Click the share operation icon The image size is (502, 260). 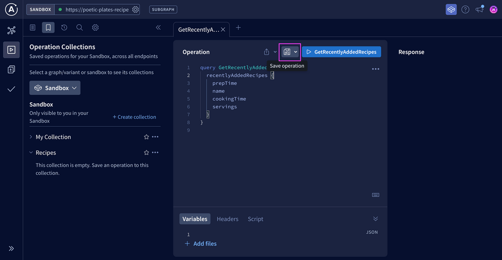[266, 52]
